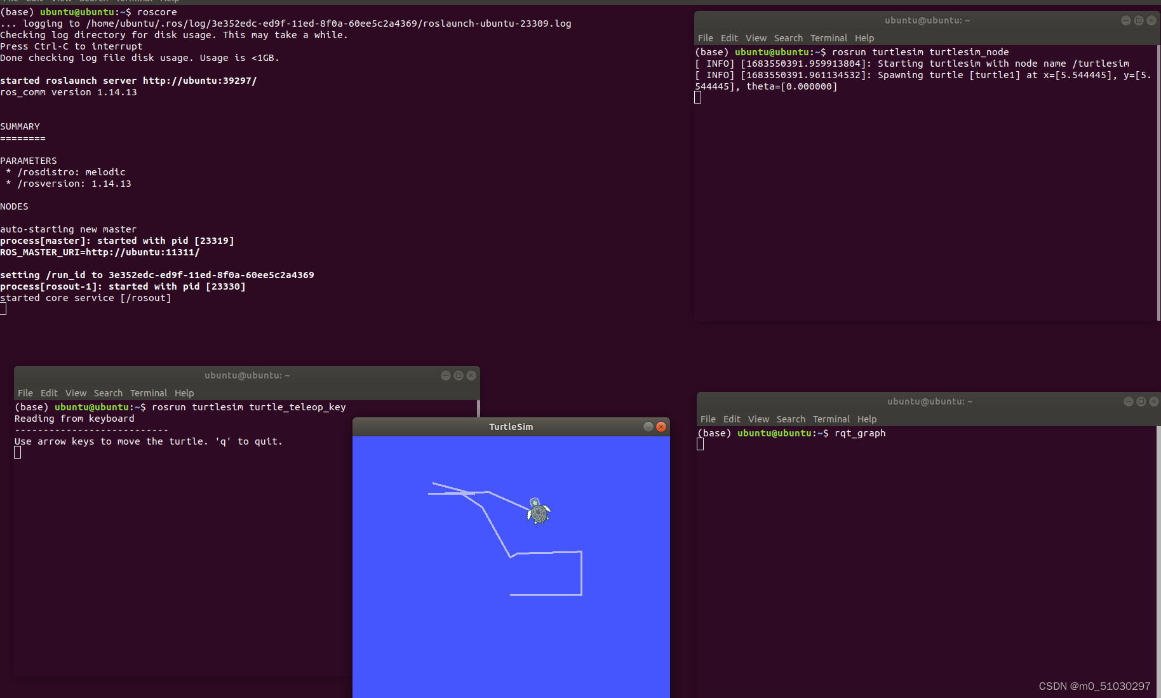Click 'rosrun turtlesim turtle_teleop_key' command text
The height and width of the screenshot is (698, 1161).
point(249,407)
